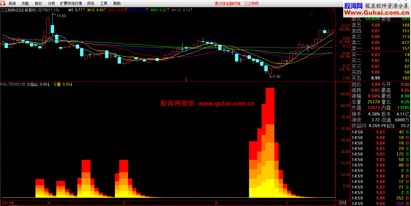Click the 收益(三) 0.269 field
411x206 pixels.
point(366,126)
